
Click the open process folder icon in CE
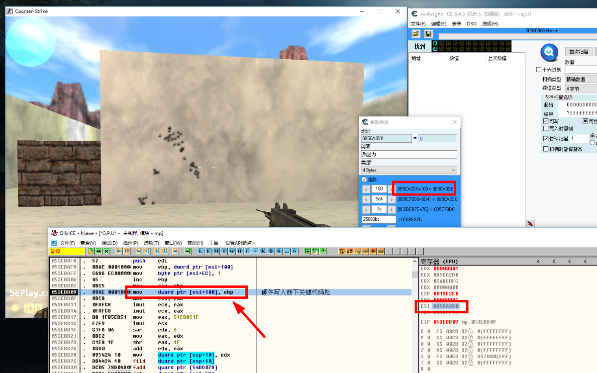(x=416, y=34)
